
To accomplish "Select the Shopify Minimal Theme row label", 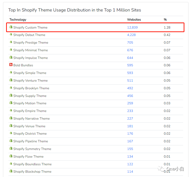I will coord(30,50).
